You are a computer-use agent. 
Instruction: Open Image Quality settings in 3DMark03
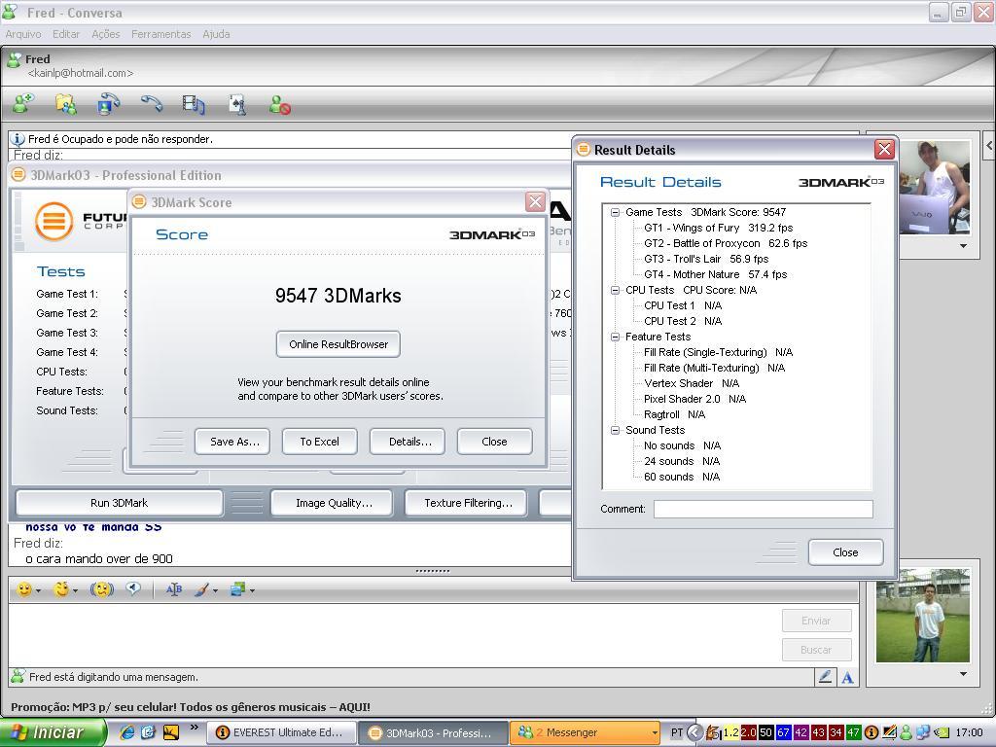[333, 503]
